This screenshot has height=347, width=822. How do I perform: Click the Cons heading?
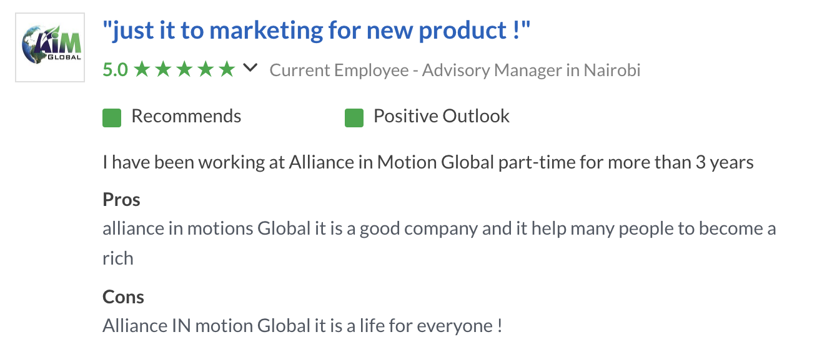tap(123, 297)
